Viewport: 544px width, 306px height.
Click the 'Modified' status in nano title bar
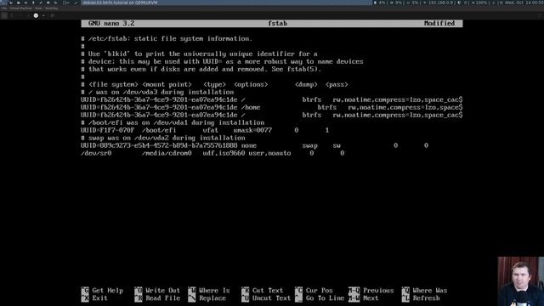tap(439, 23)
